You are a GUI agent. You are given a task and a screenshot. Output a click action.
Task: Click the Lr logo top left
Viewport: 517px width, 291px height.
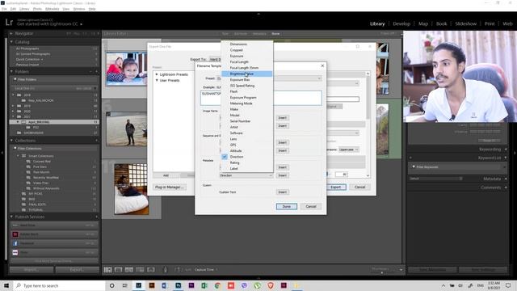pyautogui.click(x=9, y=23)
